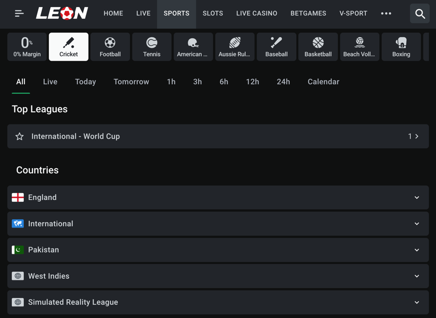436x318 pixels.
Task: Click the Simulated Reality League label
Action: click(x=73, y=302)
